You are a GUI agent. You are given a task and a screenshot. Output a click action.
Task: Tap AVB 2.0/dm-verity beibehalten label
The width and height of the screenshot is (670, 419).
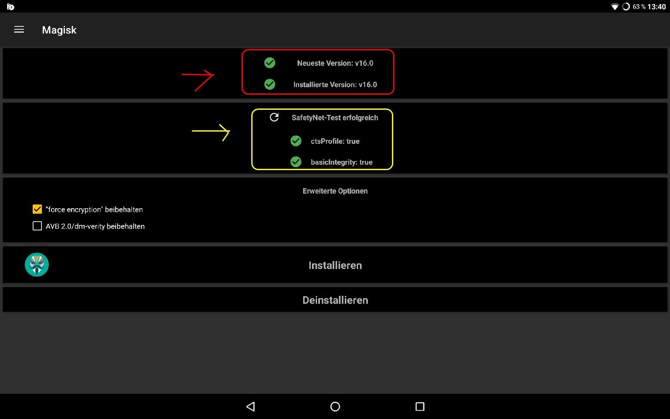pyautogui.click(x=95, y=226)
